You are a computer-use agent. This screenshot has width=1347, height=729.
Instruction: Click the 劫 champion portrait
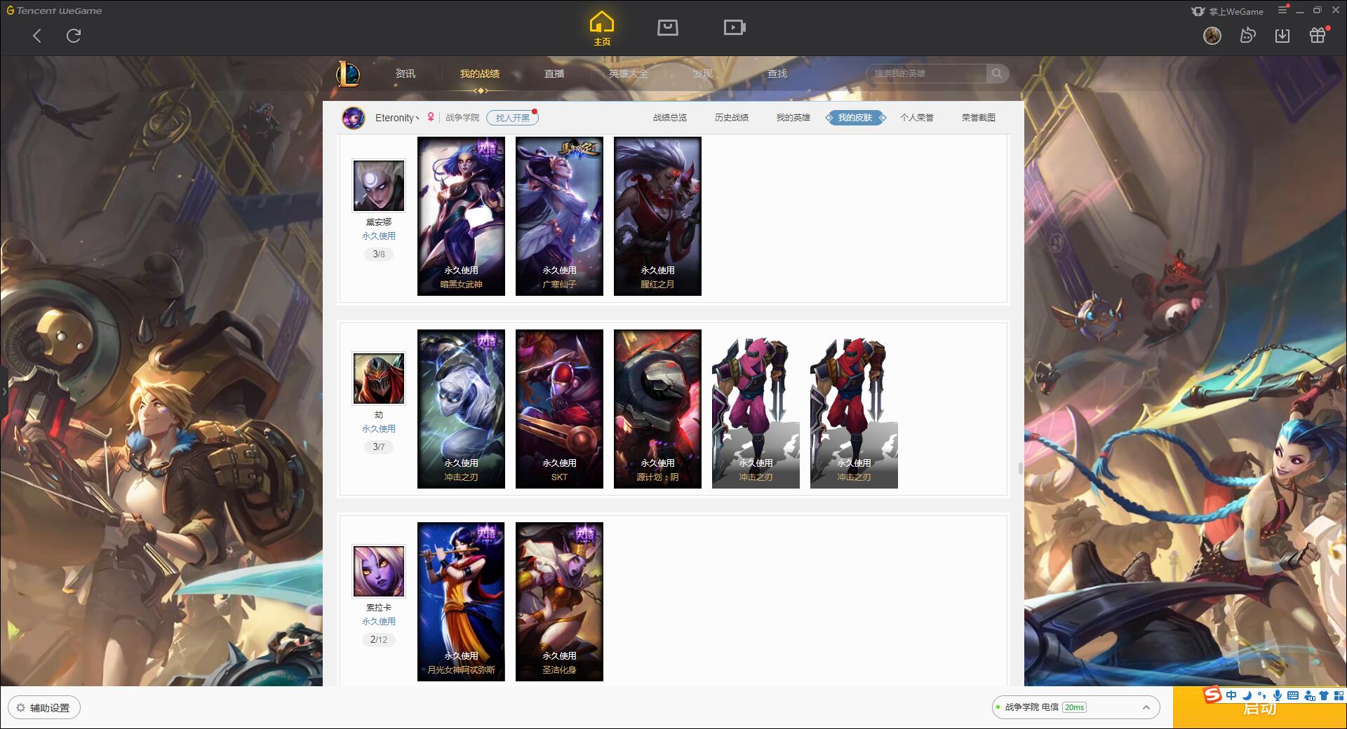[x=379, y=379]
